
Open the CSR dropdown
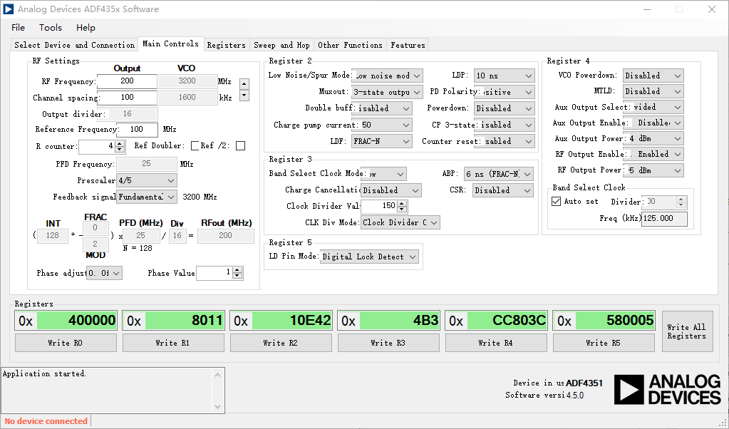click(502, 190)
